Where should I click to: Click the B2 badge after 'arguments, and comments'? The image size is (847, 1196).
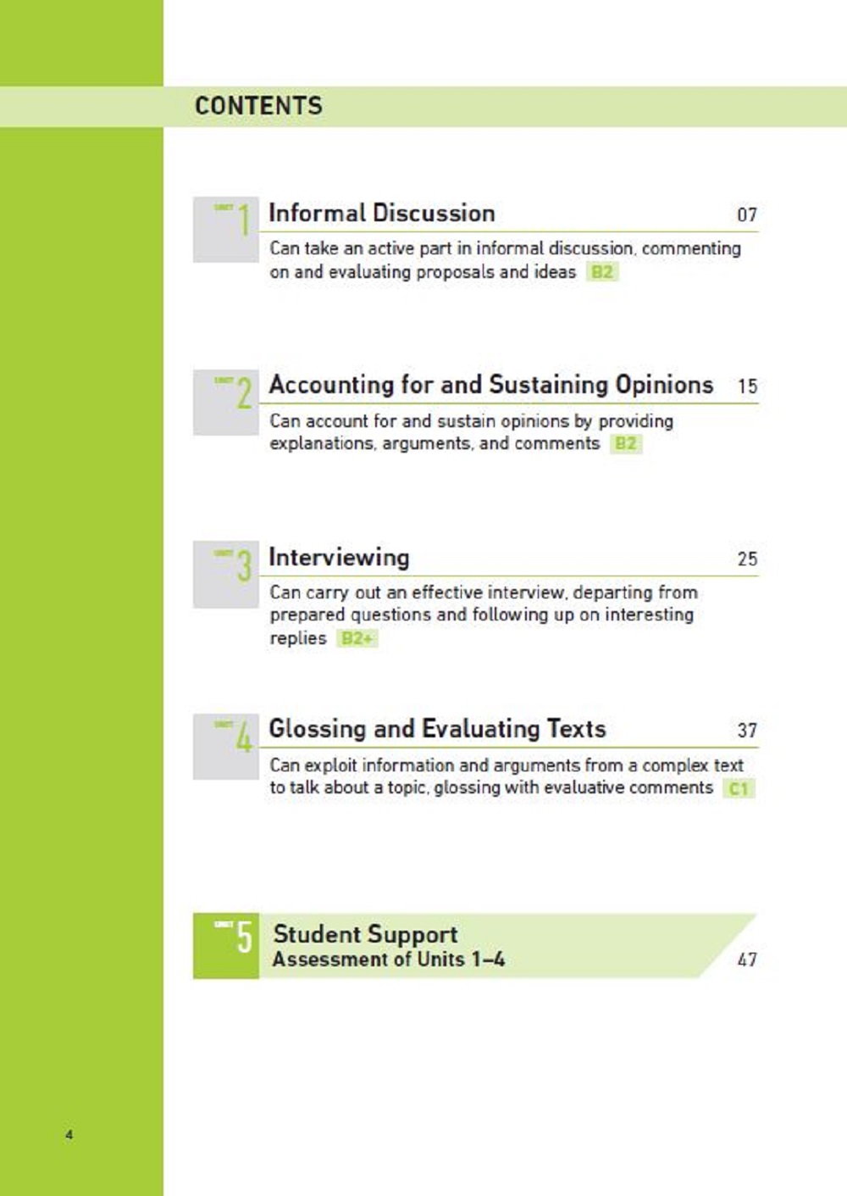(625, 443)
